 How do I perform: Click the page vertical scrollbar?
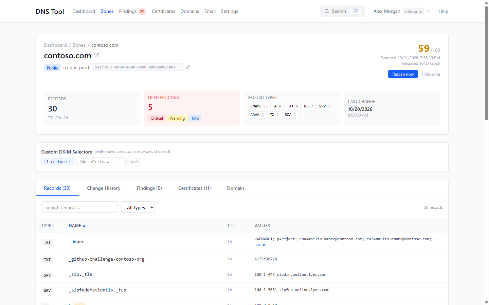486,63
